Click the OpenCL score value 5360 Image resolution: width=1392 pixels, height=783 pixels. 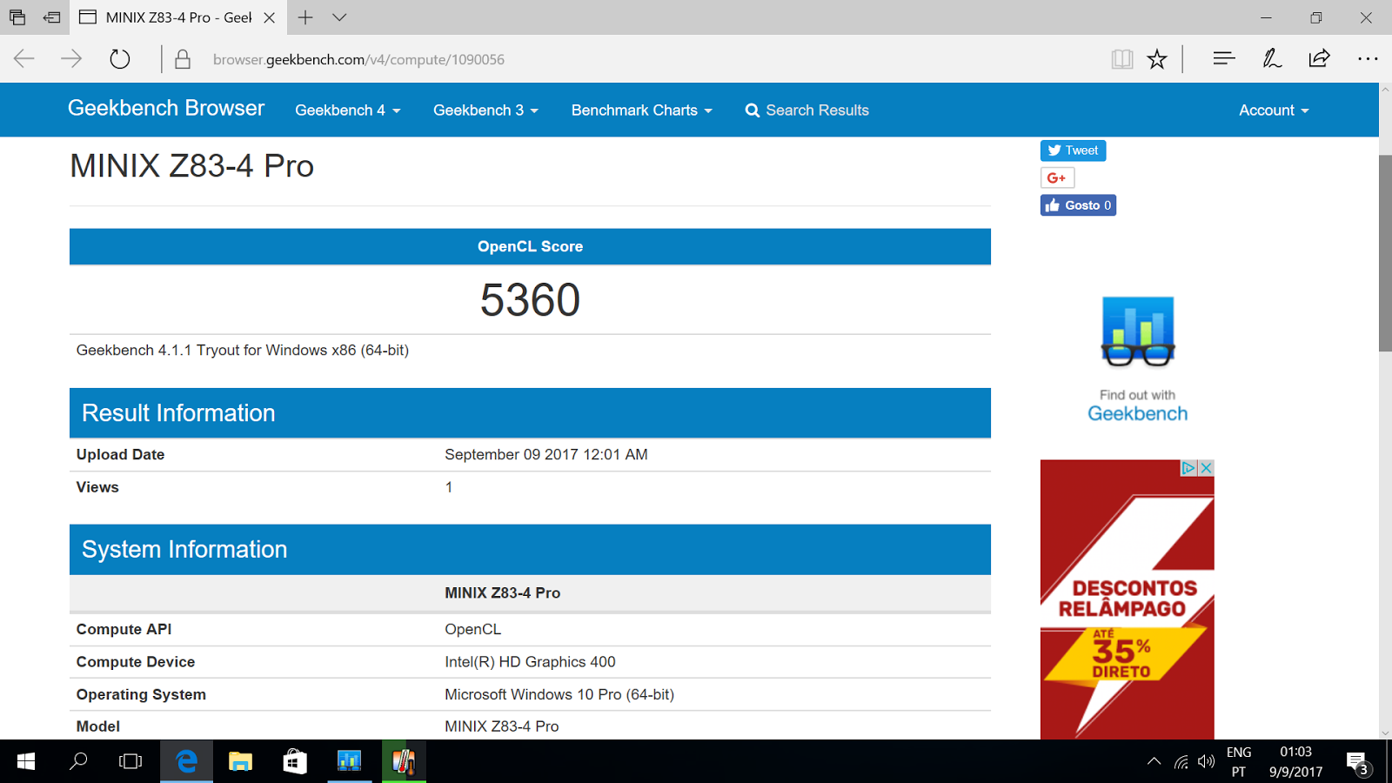tap(530, 300)
